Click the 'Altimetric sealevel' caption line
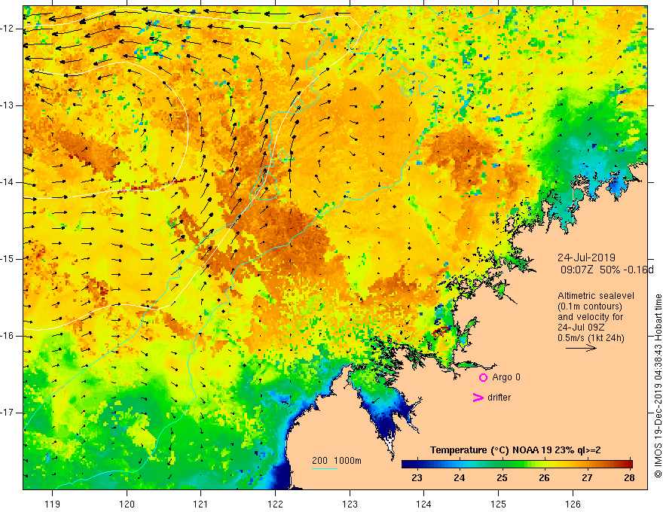663x512 pixels. [595, 296]
